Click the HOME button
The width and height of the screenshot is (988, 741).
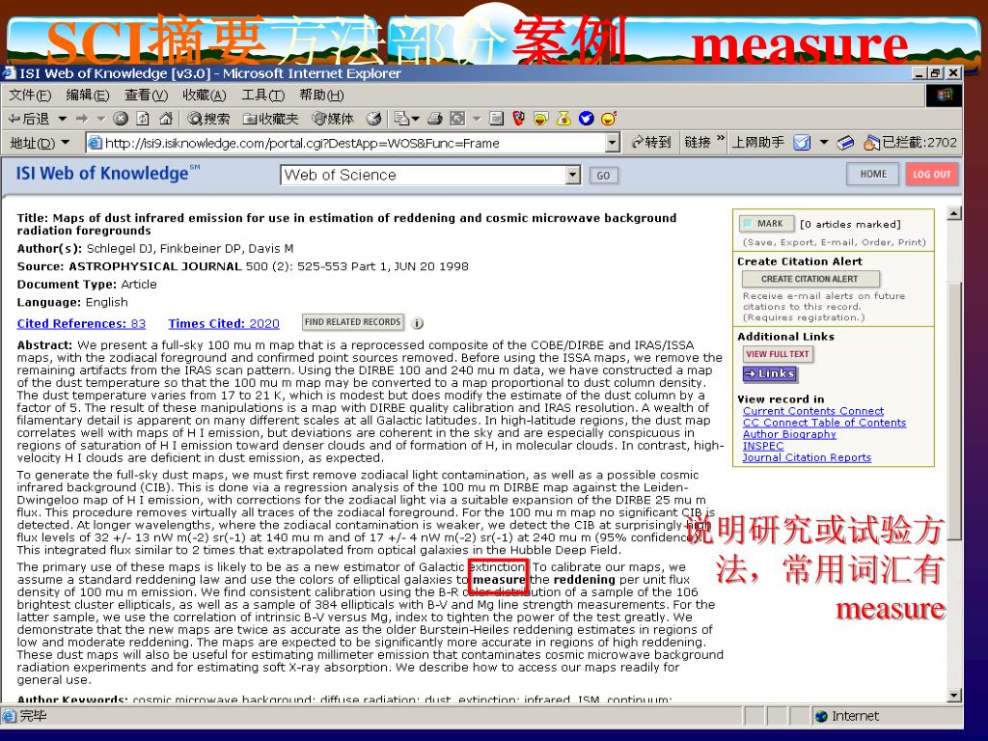(x=873, y=174)
